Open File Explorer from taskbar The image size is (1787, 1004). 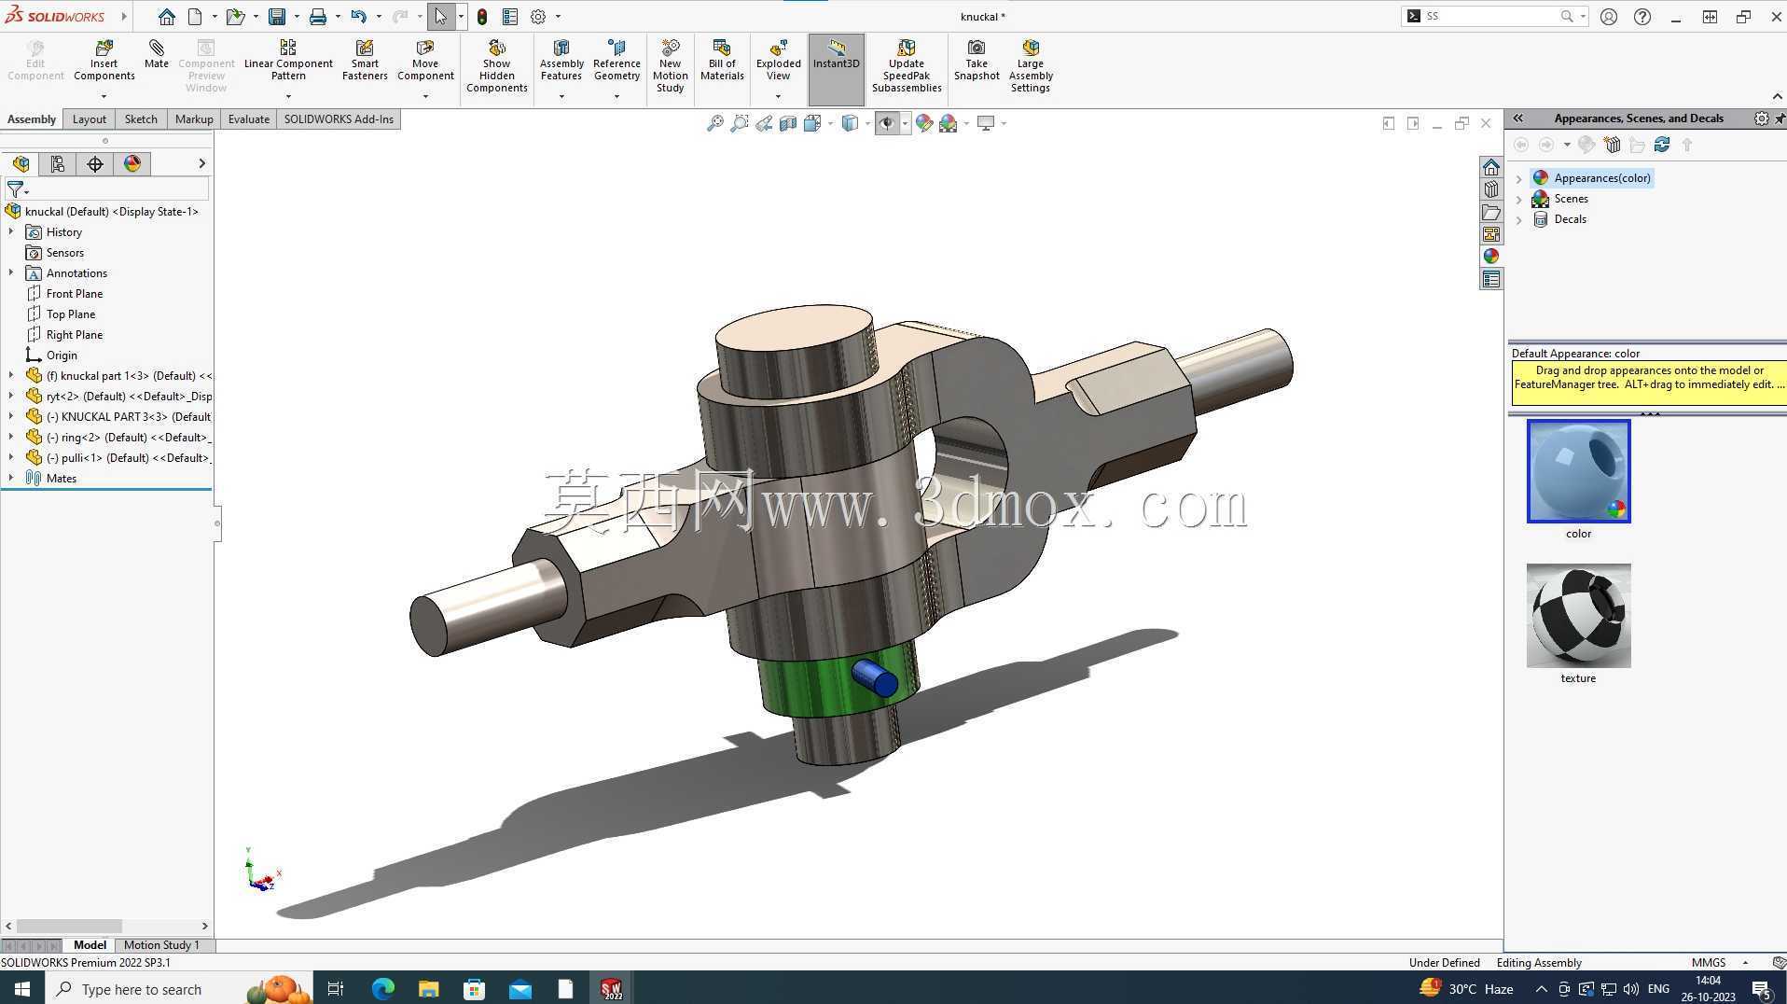[428, 989]
